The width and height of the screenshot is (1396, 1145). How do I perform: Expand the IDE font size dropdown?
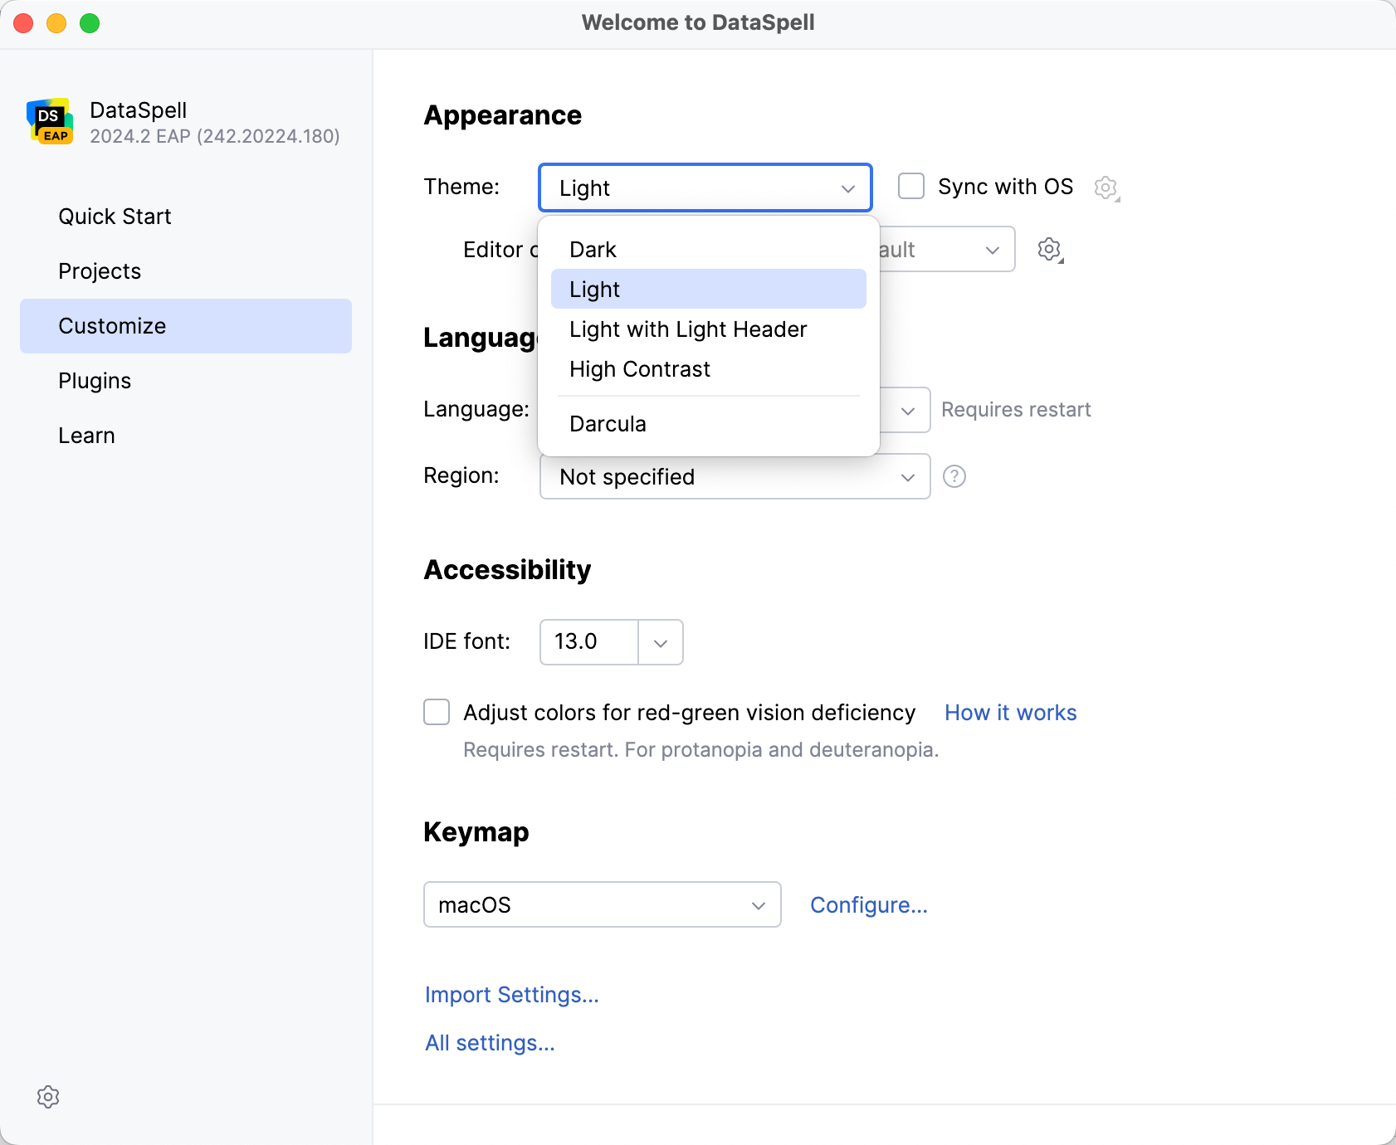tap(659, 642)
